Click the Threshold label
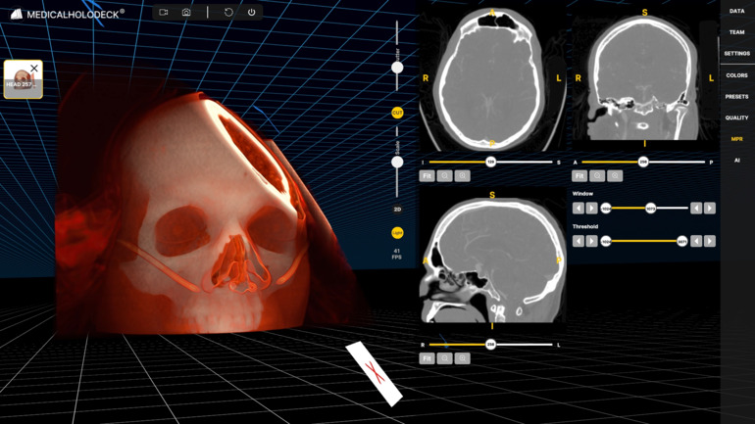The width and height of the screenshot is (755, 424). pyautogui.click(x=585, y=226)
